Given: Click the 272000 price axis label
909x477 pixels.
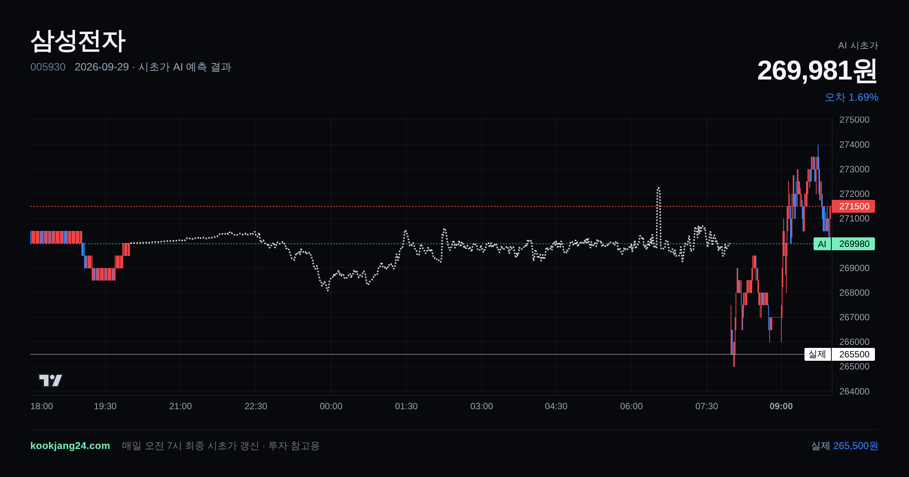Looking at the screenshot, I should coord(854,194).
